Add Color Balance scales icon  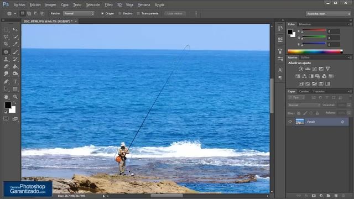pos(304,76)
